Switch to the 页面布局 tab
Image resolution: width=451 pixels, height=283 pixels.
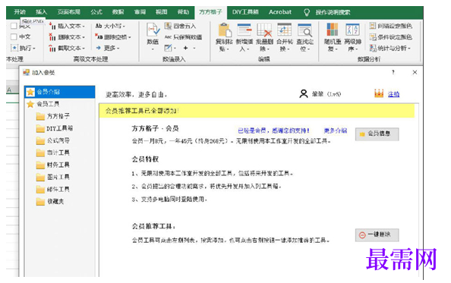point(69,12)
